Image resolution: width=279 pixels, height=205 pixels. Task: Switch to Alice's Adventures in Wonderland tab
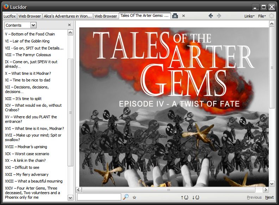(x=68, y=16)
